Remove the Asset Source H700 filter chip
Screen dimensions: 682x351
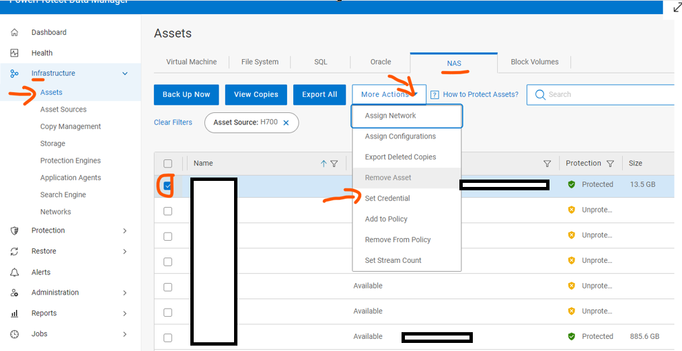[x=287, y=123]
